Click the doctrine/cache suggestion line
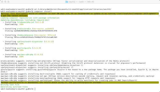The image size is (160, 92). click(x=58, y=74)
